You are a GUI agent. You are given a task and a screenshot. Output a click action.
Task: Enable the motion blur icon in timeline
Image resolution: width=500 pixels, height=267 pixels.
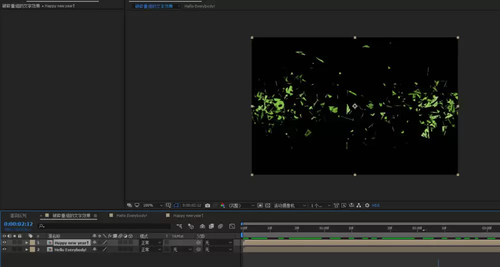[x=220, y=226]
